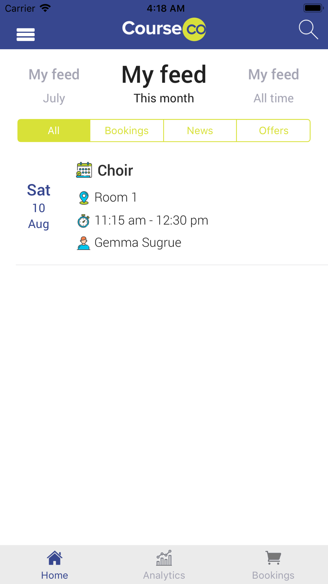
Task: Open the Choir booking title
Action: tap(115, 170)
